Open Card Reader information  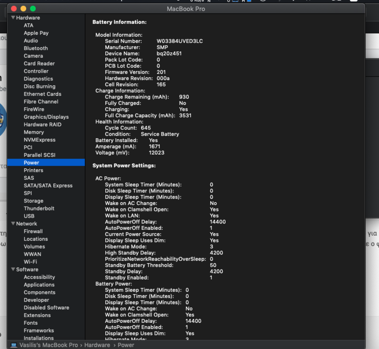click(x=39, y=63)
